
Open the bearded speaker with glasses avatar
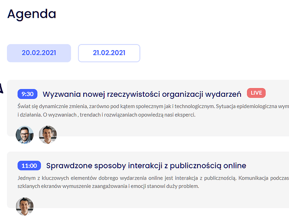pyautogui.click(x=24, y=135)
